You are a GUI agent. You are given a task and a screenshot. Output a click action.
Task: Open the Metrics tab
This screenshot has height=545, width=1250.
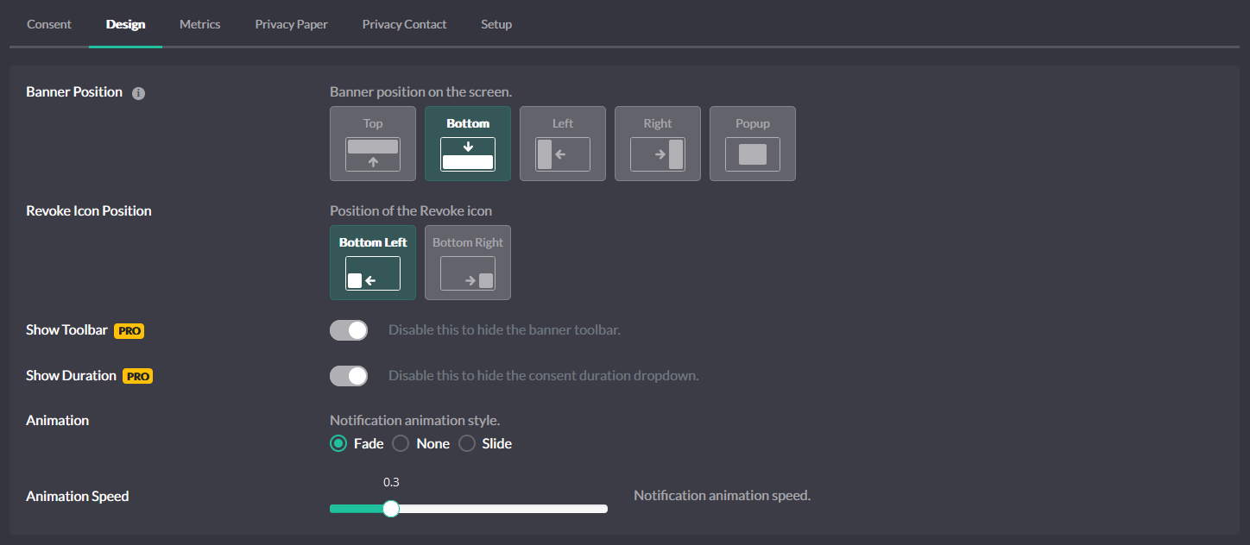click(199, 24)
